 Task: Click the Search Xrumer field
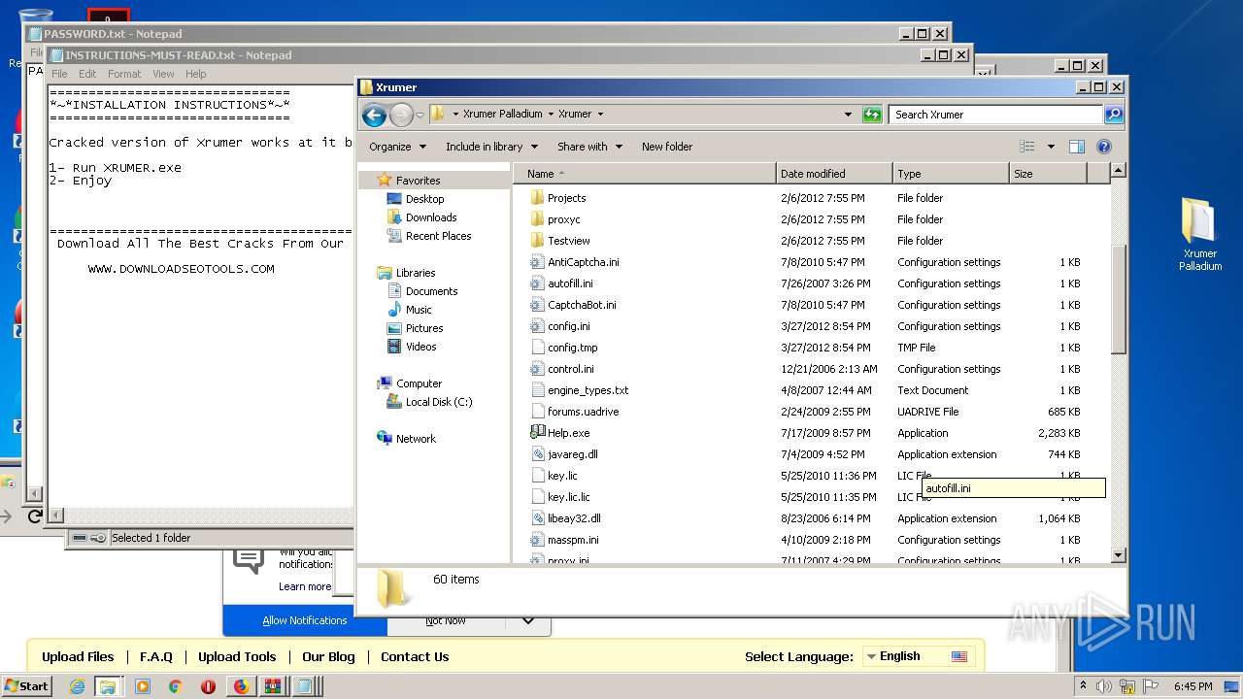tap(995, 115)
